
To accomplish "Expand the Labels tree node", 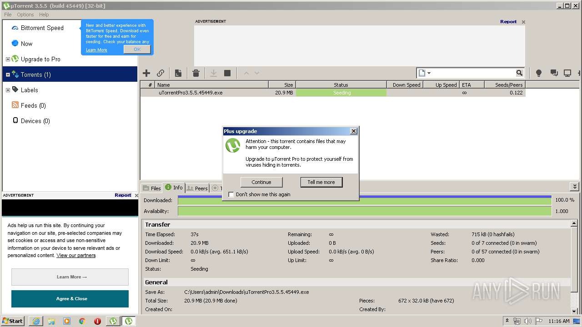I will point(8,90).
